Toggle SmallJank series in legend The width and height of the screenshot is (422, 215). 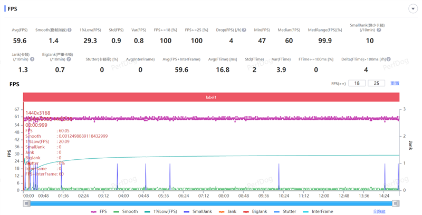tap(198, 211)
